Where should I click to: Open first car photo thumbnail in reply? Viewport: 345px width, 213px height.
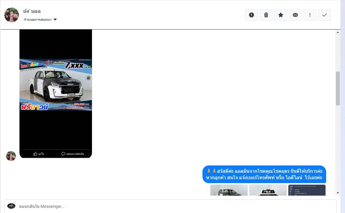229,190
